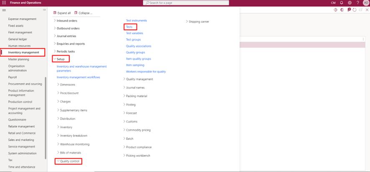Expand Commodity pricing group
This screenshot has height=172, width=370.
pos(137,130)
